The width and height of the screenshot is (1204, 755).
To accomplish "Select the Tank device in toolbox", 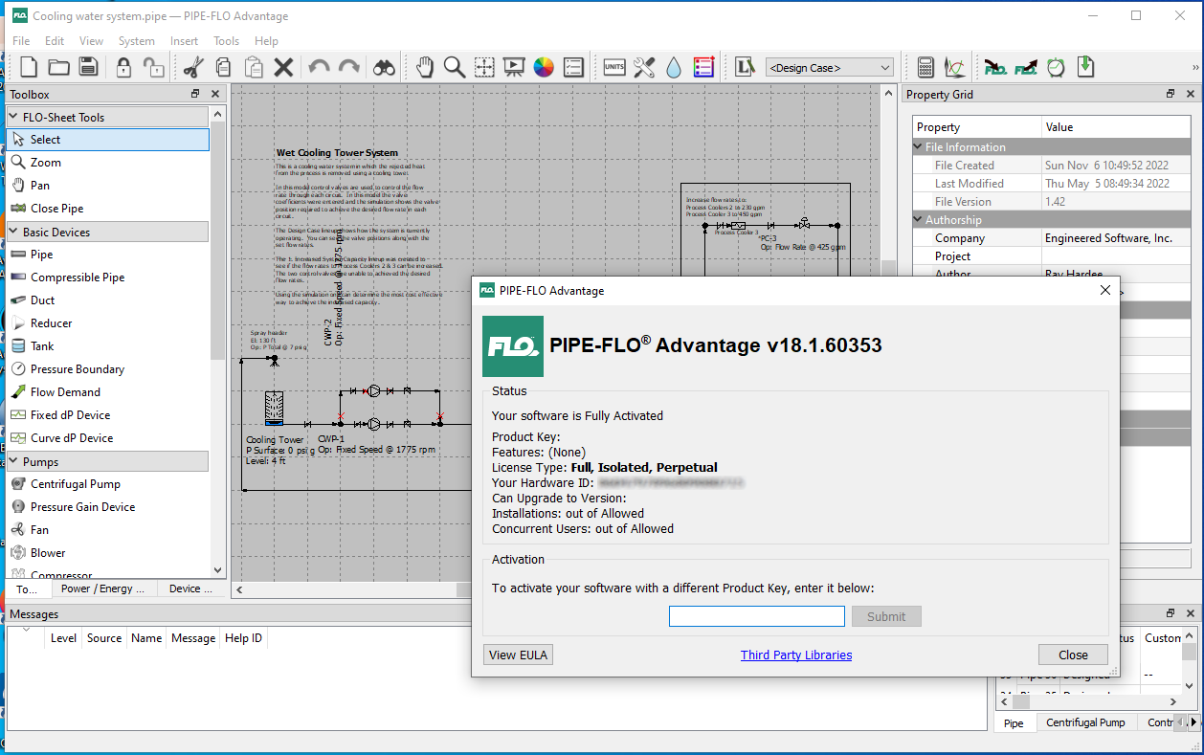I will (x=105, y=346).
